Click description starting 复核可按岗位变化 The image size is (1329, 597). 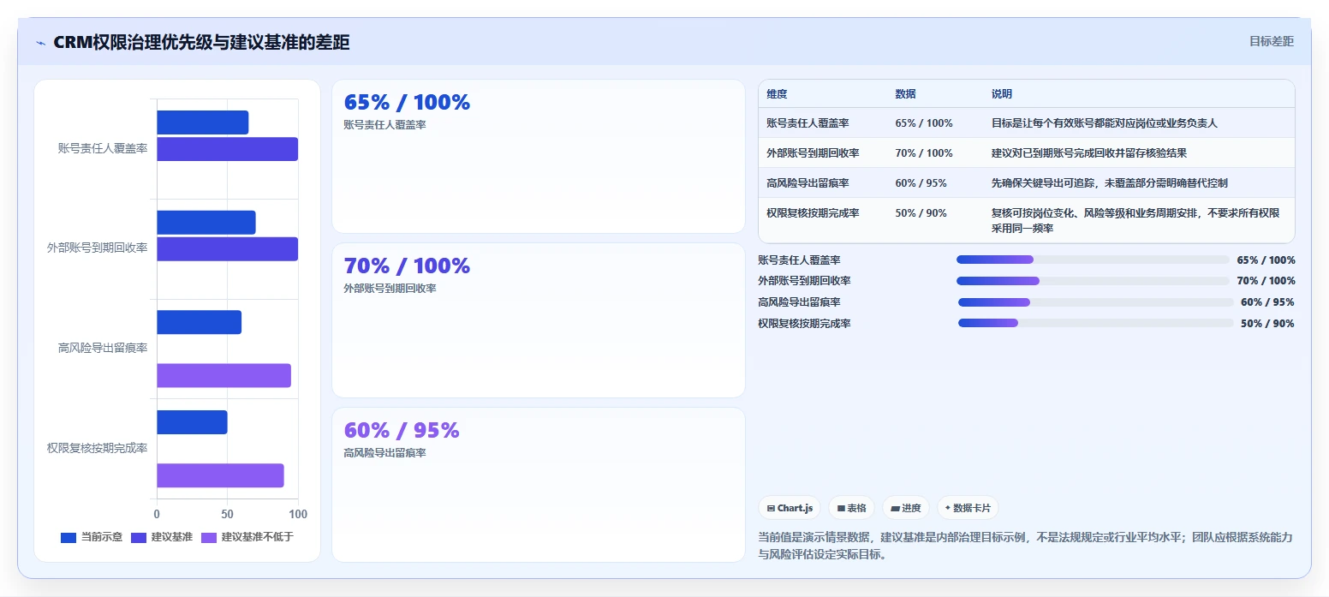pyautogui.click(x=1135, y=221)
